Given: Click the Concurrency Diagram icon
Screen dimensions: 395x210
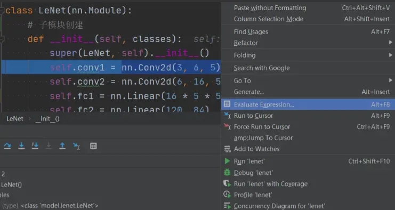Looking at the screenshot, I should click(x=227, y=206).
